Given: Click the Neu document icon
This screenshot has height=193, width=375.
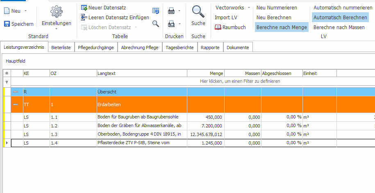Looking at the screenshot, I should click(7, 11).
